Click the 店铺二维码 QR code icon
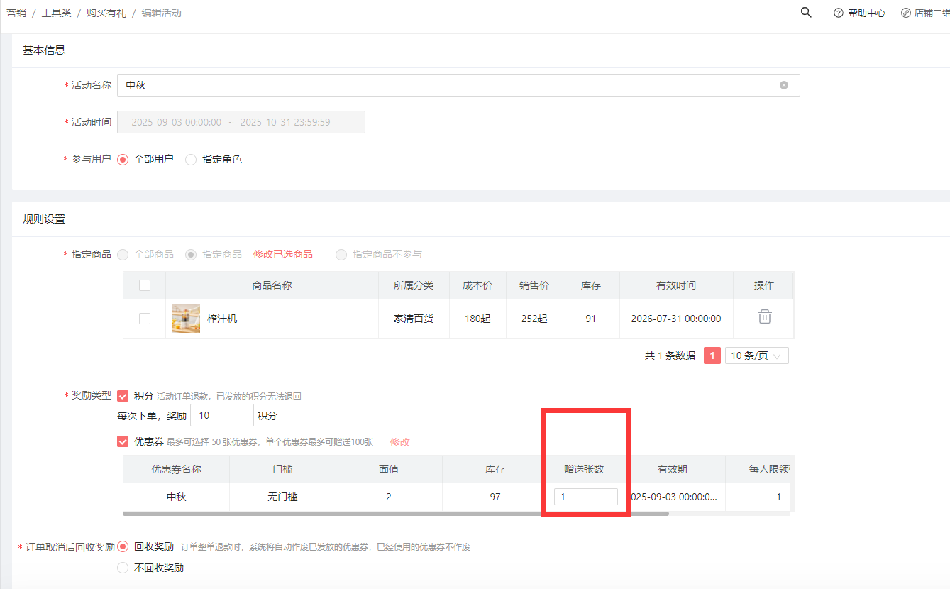 [906, 13]
